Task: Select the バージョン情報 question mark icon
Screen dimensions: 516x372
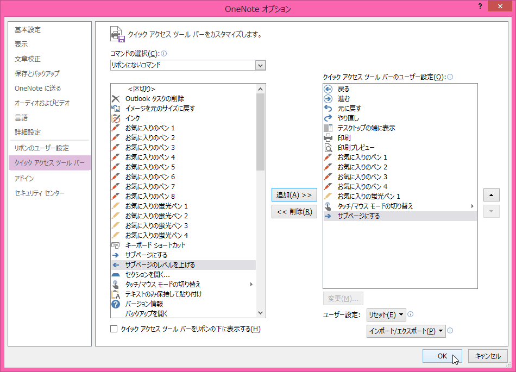Action: [x=116, y=304]
